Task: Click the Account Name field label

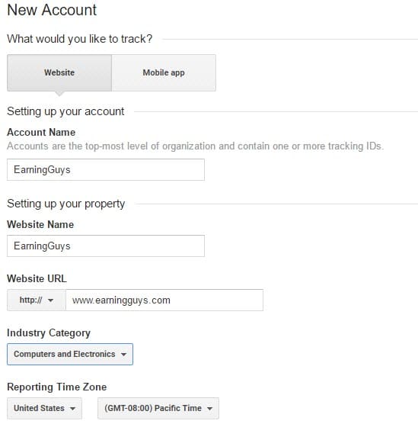Action: click(x=41, y=132)
